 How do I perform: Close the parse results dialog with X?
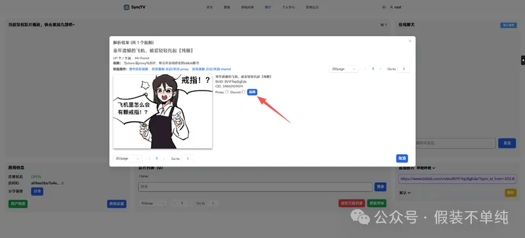(x=409, y=41)
